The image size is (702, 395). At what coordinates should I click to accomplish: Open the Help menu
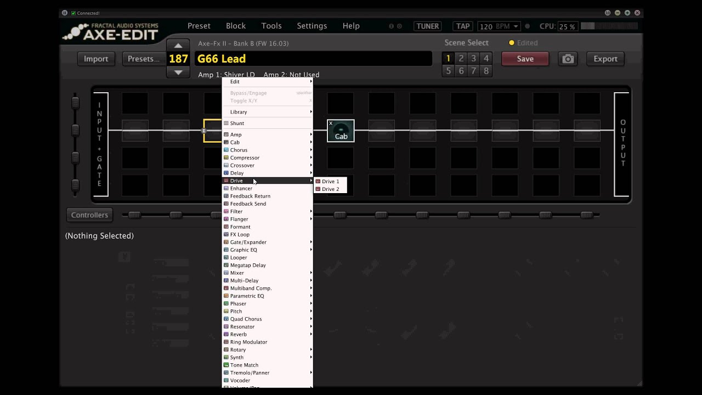[x=351, y=26]
